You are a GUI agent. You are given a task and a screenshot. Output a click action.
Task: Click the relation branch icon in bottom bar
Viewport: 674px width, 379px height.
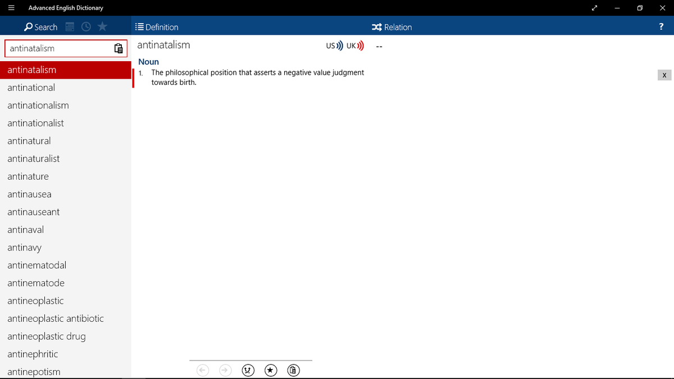click(248, 370)
